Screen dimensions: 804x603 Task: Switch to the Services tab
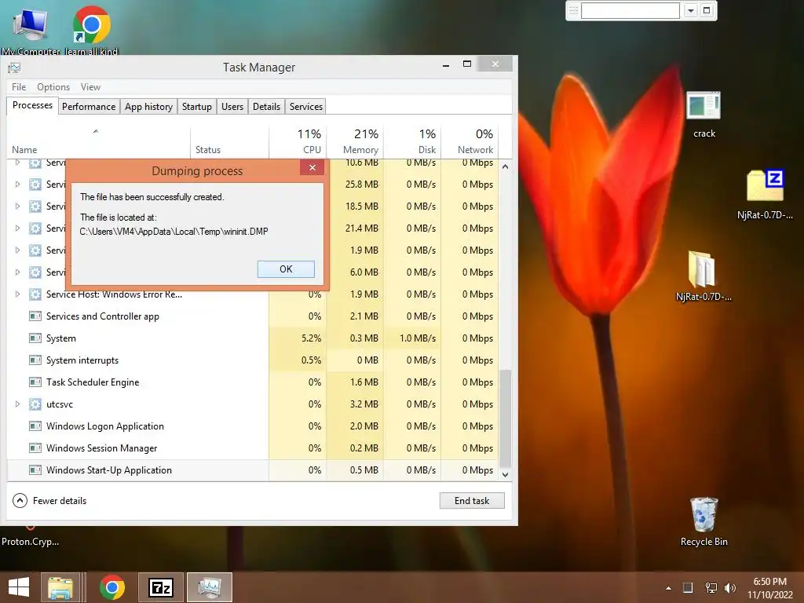click(x=306, y=107)
